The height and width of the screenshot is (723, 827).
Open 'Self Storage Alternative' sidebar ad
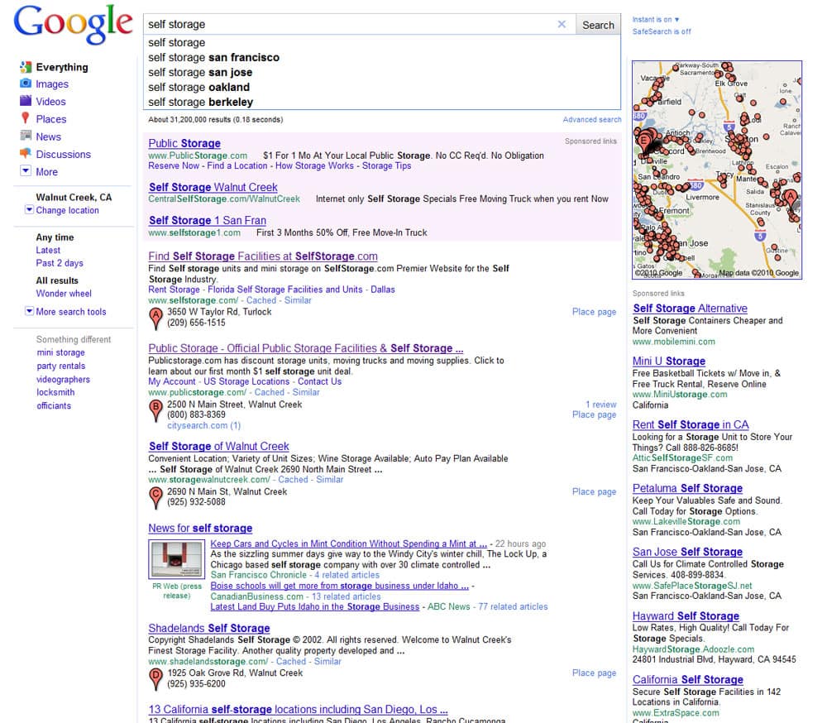[690, 309]
